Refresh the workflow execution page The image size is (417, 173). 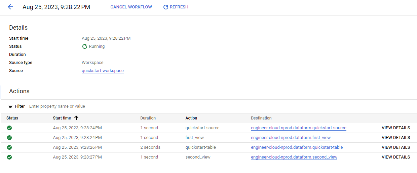(x=176, y=7)
